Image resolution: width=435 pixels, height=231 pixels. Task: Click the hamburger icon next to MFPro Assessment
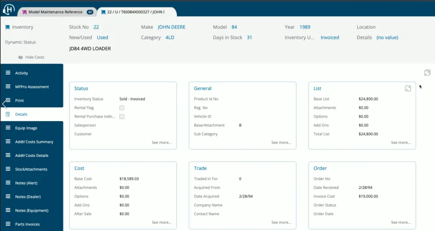pyautogui.click(x=8, y=86)
